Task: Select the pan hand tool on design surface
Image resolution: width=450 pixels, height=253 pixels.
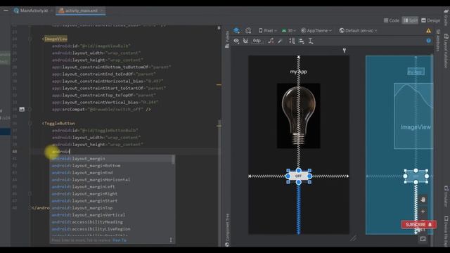Action: click(x=423, y=200)
